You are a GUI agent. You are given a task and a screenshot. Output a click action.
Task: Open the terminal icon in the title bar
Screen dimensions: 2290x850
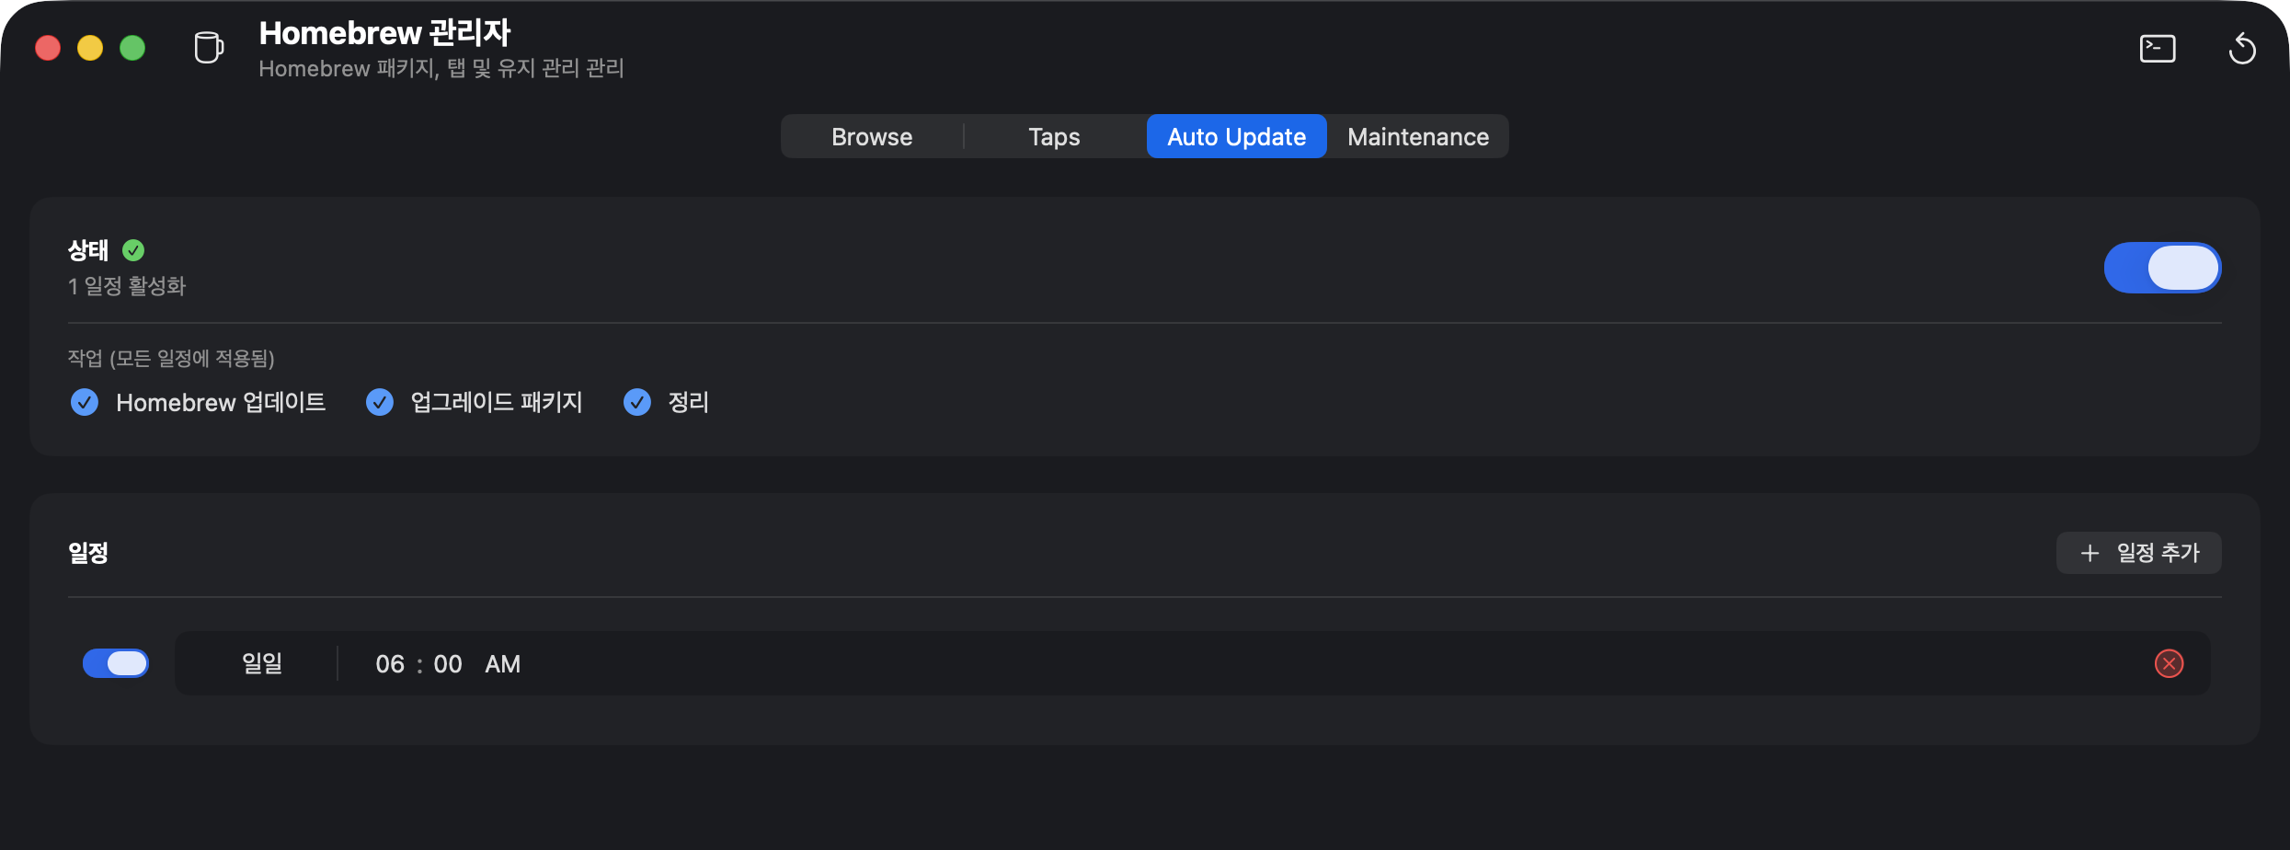click(2158, 49)
